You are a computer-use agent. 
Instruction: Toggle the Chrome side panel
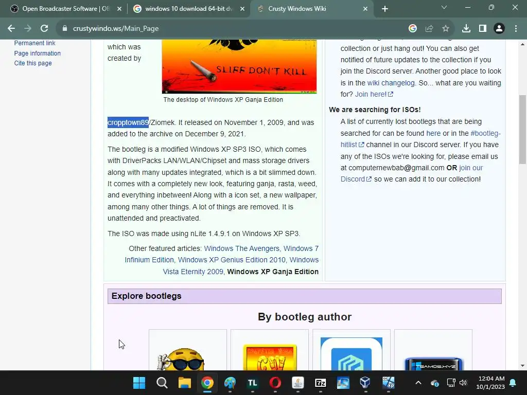(x=483, y=29)
